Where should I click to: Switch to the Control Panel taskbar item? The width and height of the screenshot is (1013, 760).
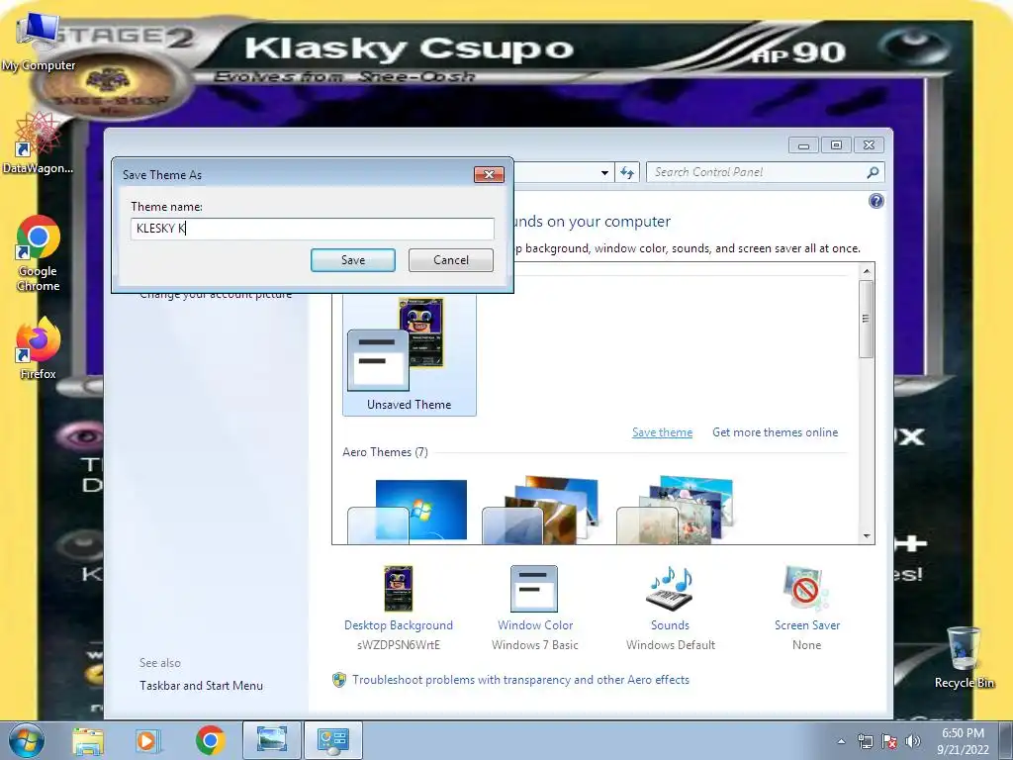pos(332,740)
